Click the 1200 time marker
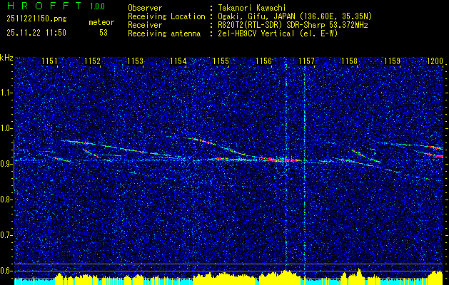The width and height of the screenshot is (449, 285). tap(435, 61)
